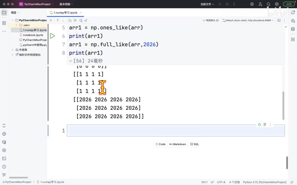Open the 版本控制 dropdown menu
297x185 pixels.
coord(66,4)
